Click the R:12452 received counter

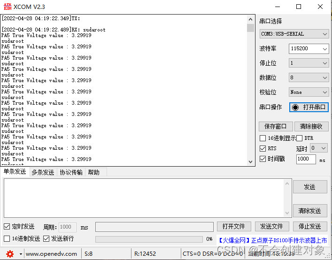click(x=145, y=254)
